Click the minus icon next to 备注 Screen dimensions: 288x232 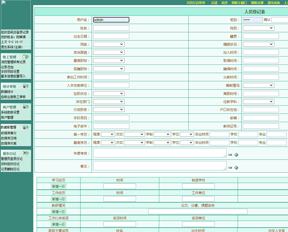(230, 168)
